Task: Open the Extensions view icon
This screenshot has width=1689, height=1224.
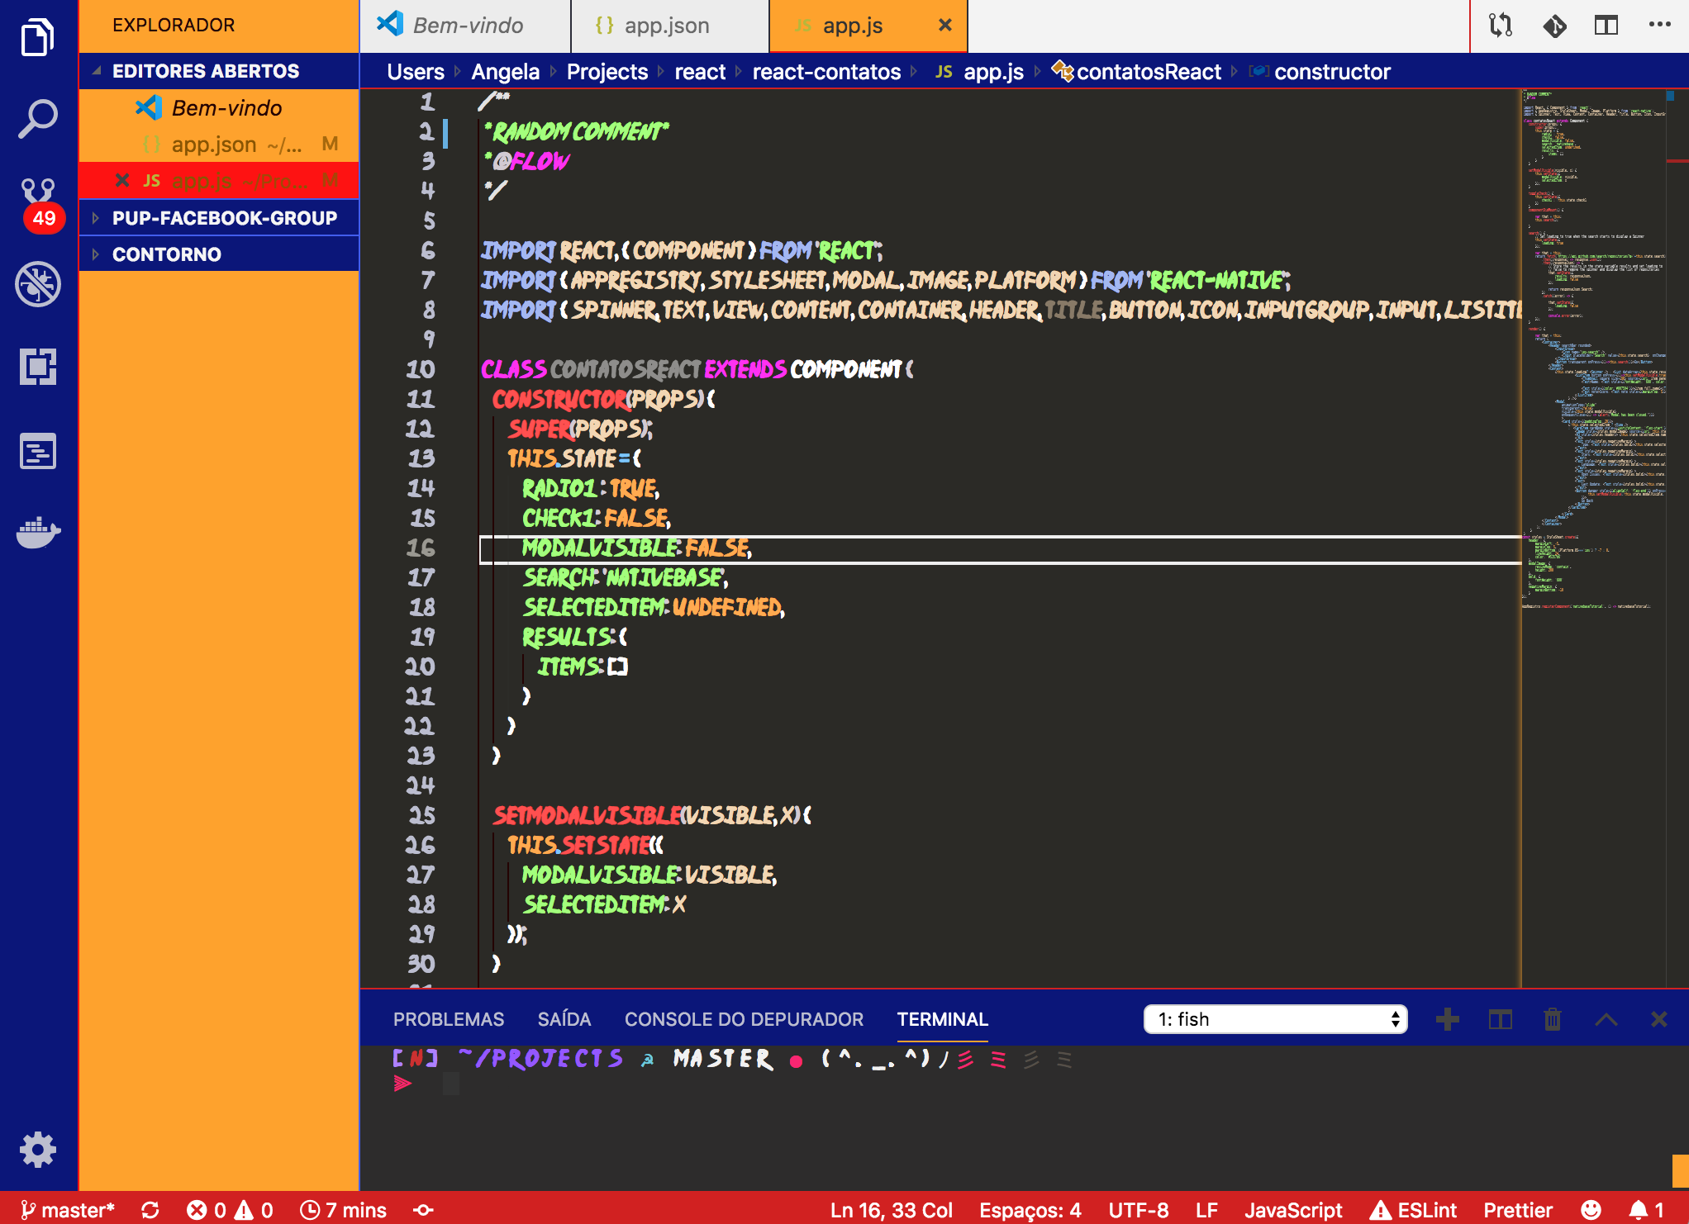Action: click(x=38, y=367)
